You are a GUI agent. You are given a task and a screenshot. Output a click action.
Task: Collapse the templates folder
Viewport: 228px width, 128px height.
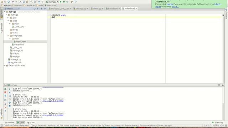[8, 36]
